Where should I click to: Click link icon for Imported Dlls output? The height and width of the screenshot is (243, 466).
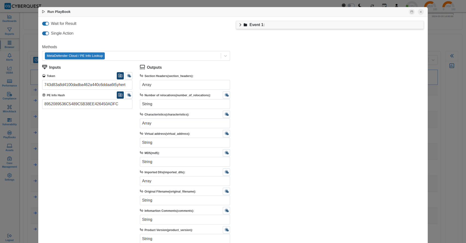[226, 172]
